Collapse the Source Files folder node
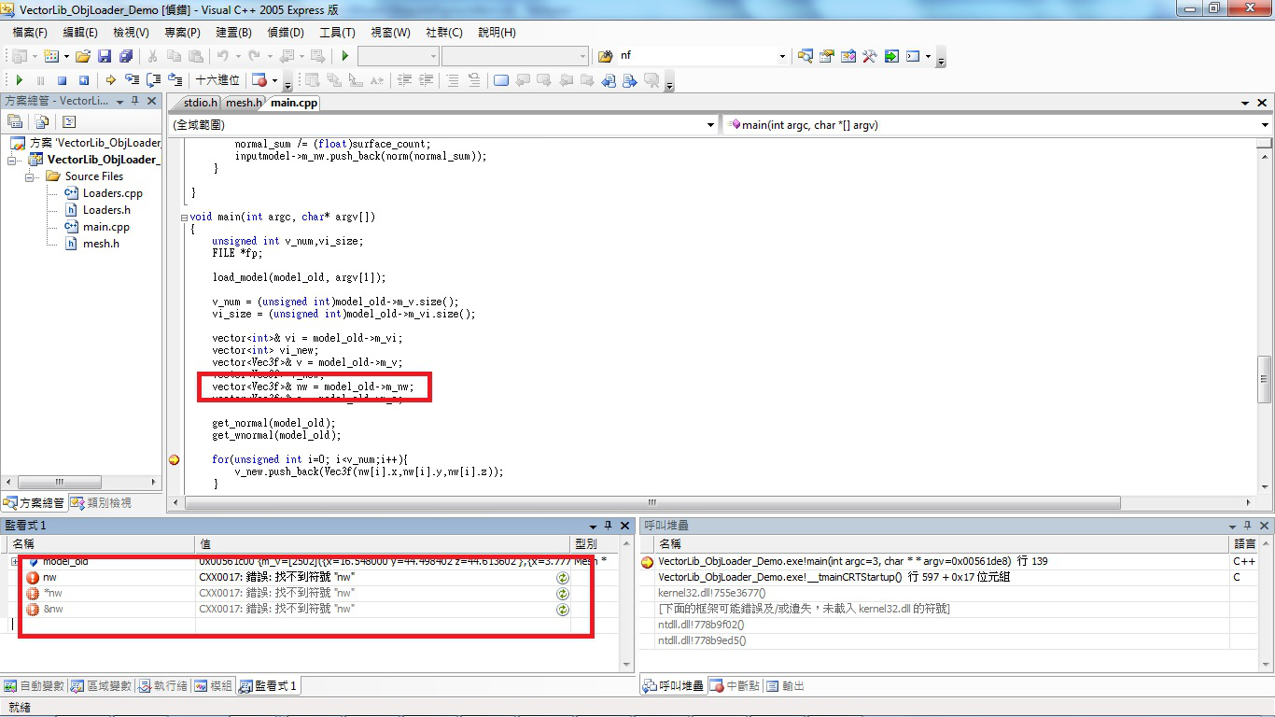This screenshot has height=717, width=1275. pyautogui.click(x=30, y=176)
